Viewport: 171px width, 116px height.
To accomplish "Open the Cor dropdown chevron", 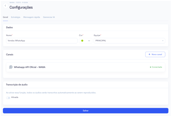I will 89,41.
